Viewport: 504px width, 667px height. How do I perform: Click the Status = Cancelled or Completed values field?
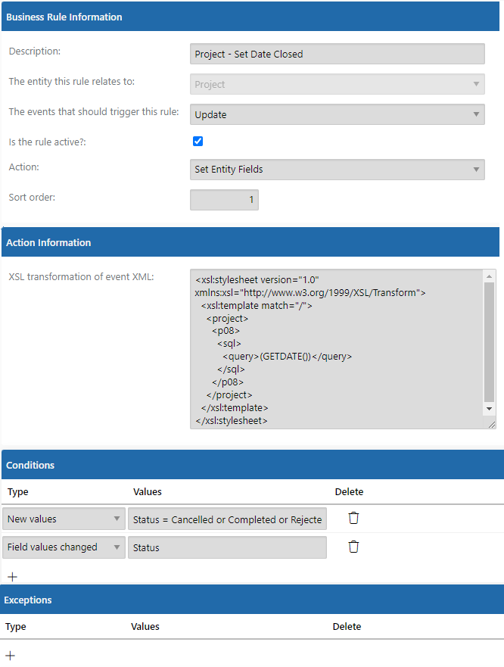tap(227, 519)
